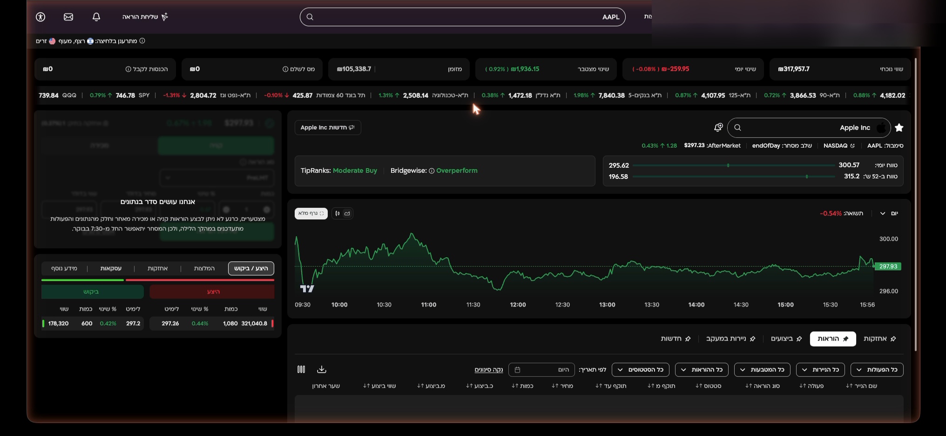Sort table by סטטוס column

708,386
